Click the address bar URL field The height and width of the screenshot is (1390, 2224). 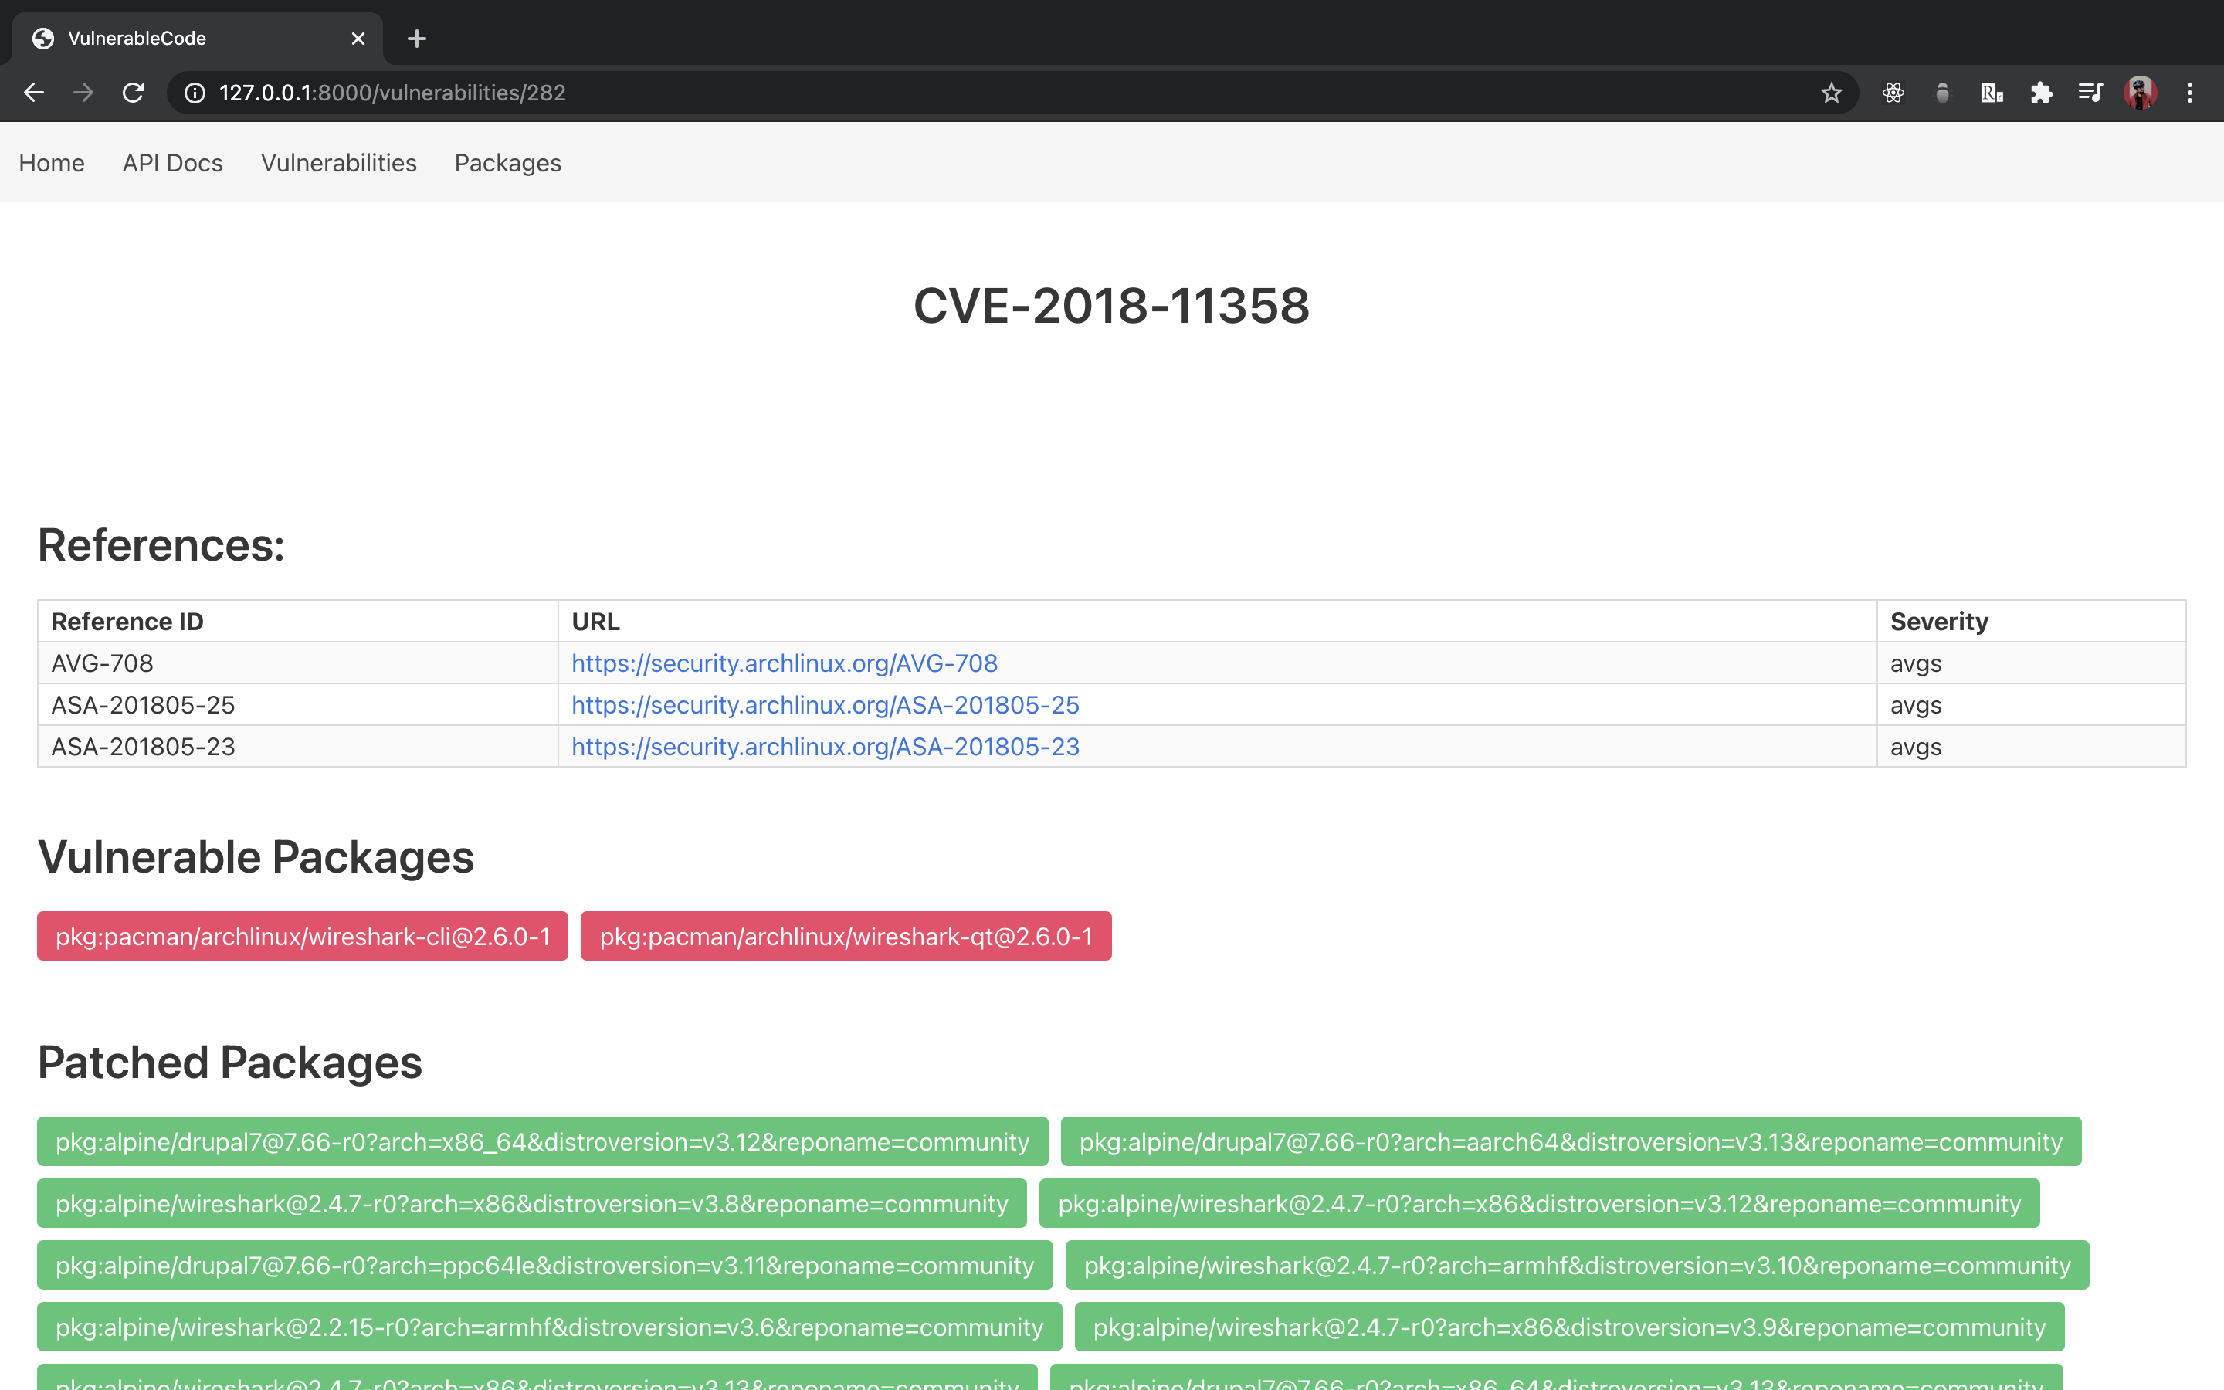(1002, 93)
